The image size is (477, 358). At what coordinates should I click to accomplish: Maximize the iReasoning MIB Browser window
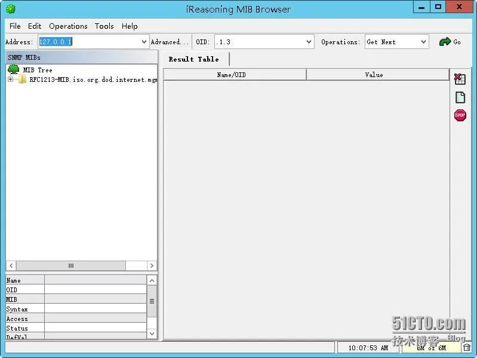click(438, 7)
